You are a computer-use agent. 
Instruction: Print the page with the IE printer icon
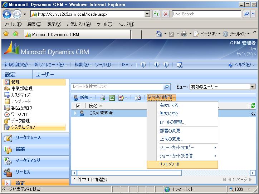coord(184,34)
